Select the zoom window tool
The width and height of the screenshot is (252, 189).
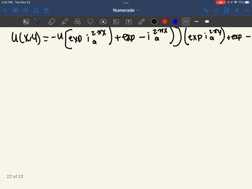pyautogui.click(x=26, y=22)
